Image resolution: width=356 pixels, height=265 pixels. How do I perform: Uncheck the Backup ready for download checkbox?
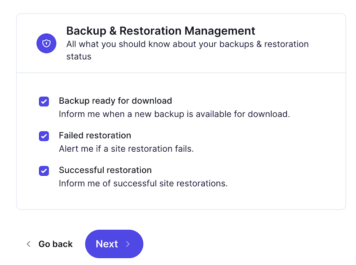(x=44, y=102)
